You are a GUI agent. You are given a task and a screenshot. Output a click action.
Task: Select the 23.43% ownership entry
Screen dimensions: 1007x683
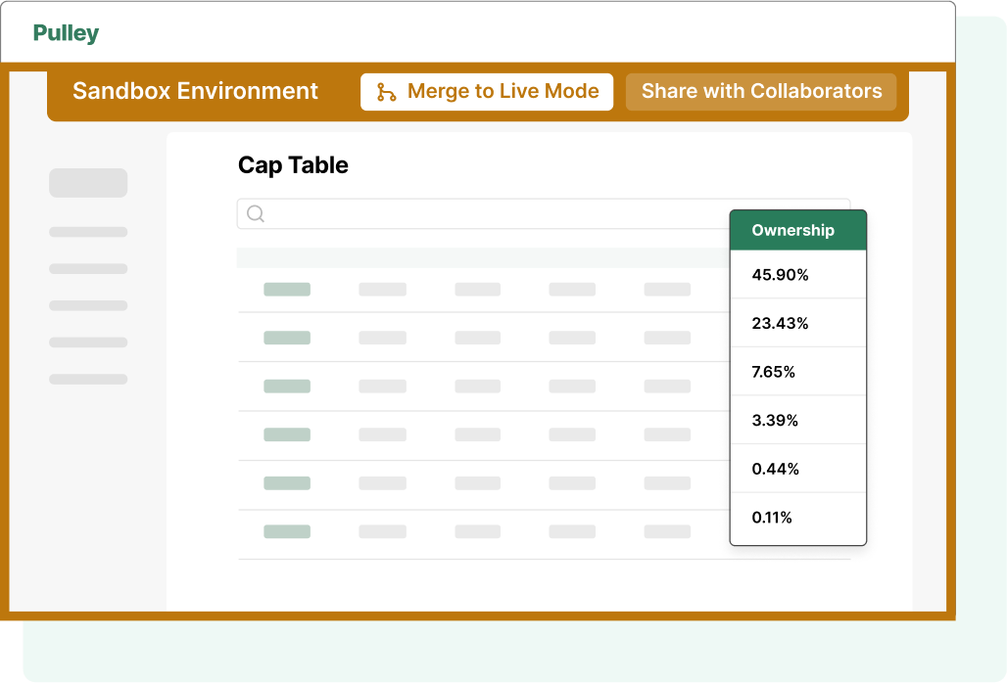[x=797, y=323]
